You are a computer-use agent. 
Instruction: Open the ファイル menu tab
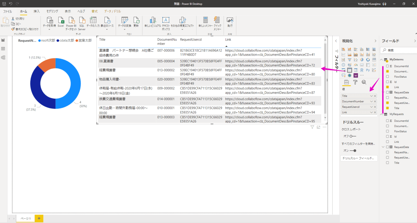8,11
